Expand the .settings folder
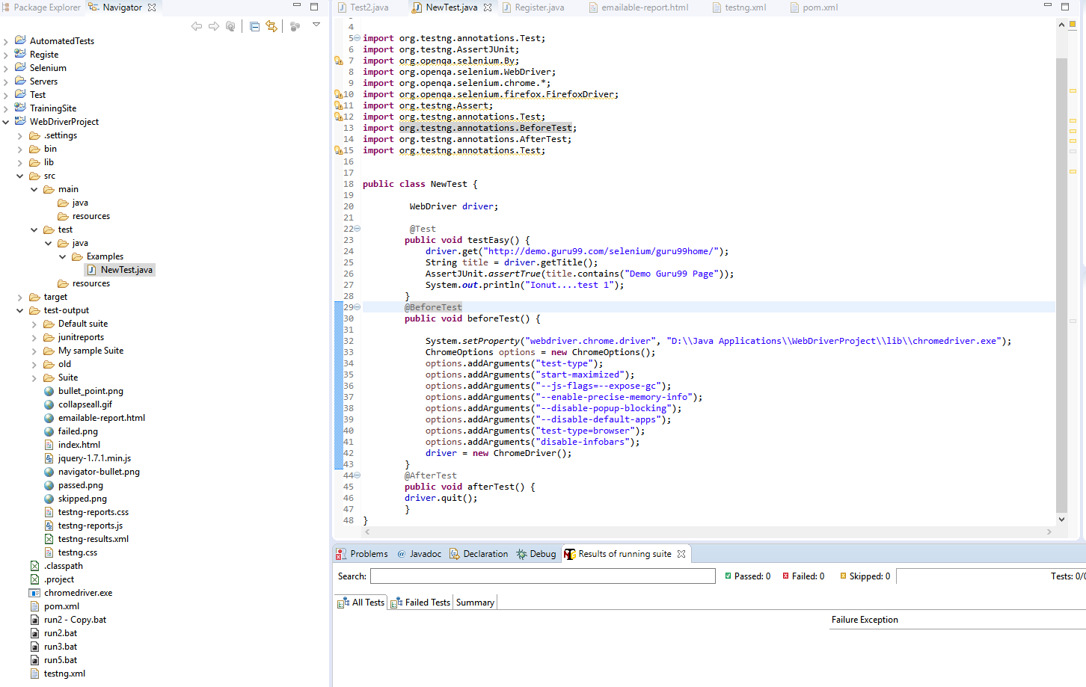The width and height of the screenshot is (1086, 687). (x=20, y=135)
